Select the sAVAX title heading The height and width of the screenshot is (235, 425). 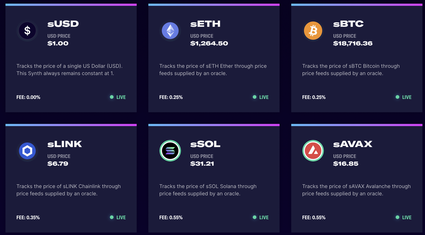pos(353,144)
